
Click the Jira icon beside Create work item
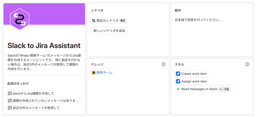[x=178, y=74]
